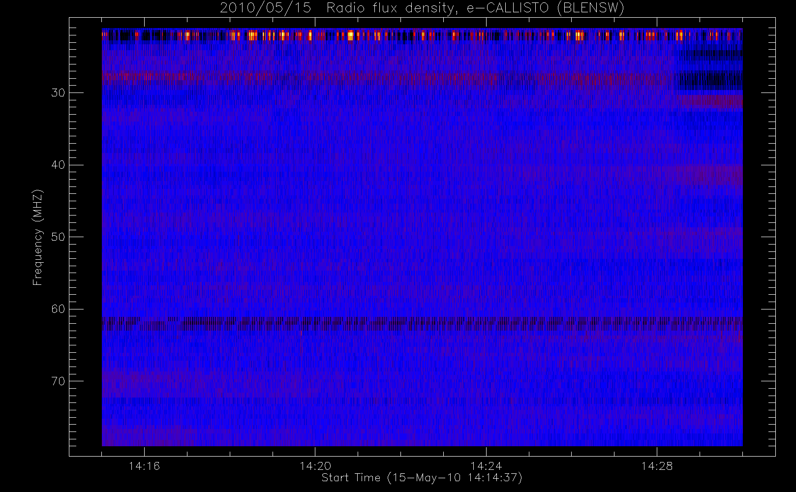Click the 14:28 time tick label
The image size is (796, 492).
(x=657, y=466)
